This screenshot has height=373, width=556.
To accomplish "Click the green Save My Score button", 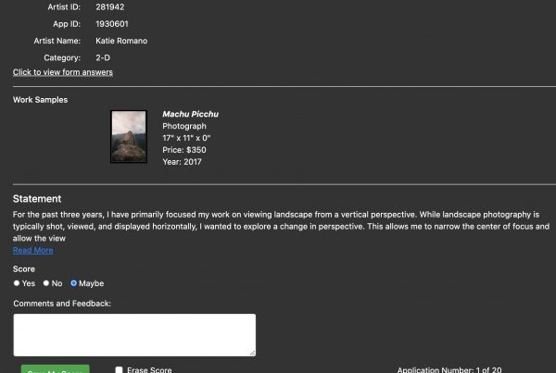I will pyautogui.click(x=56, y=369).
